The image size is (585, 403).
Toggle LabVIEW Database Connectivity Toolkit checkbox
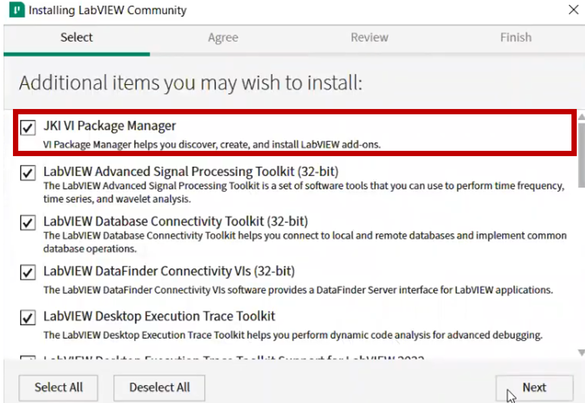[28, 223]
